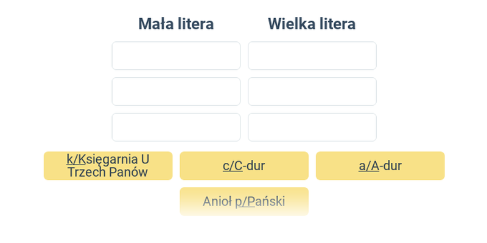Click the top empty slot under Wielka litera
The width and height of the screenshot is (487, 243).
(312, 56)
